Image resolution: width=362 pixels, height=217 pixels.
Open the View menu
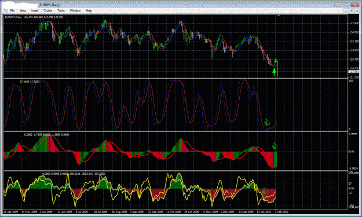click(x=23, y=10)
